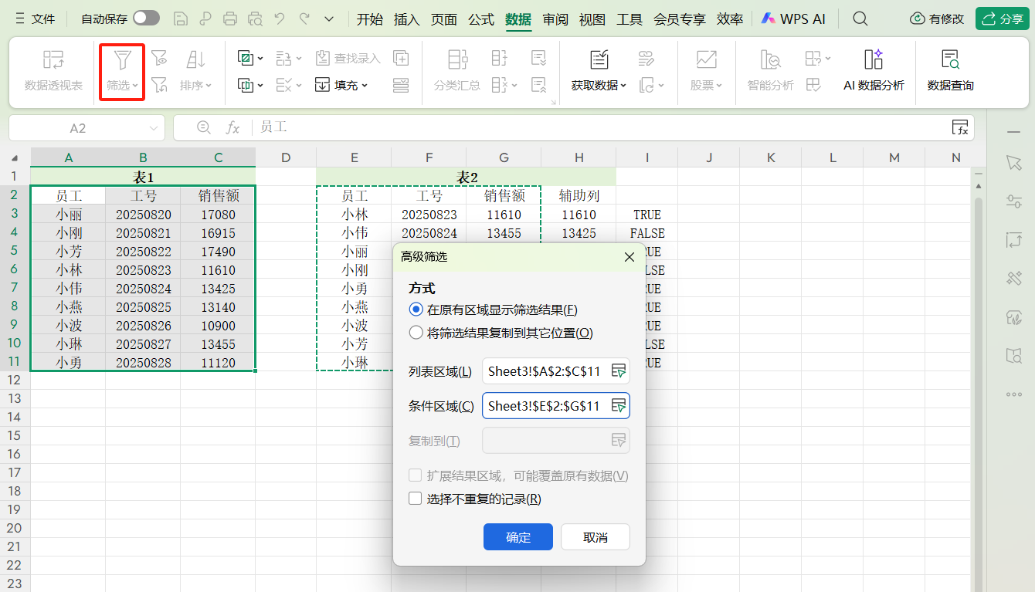Click the print icon
1035x592 pixels.
[x=230, y=19]
